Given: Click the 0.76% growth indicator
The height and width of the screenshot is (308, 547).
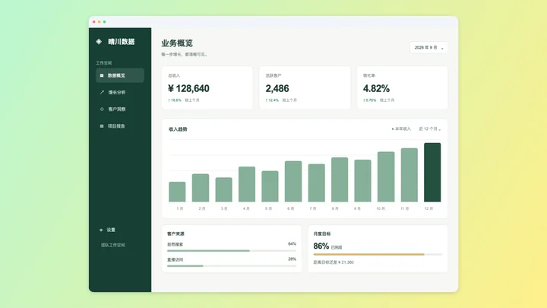Looking at the screenshot, I should pyautogui.click(x=369, y=100).
